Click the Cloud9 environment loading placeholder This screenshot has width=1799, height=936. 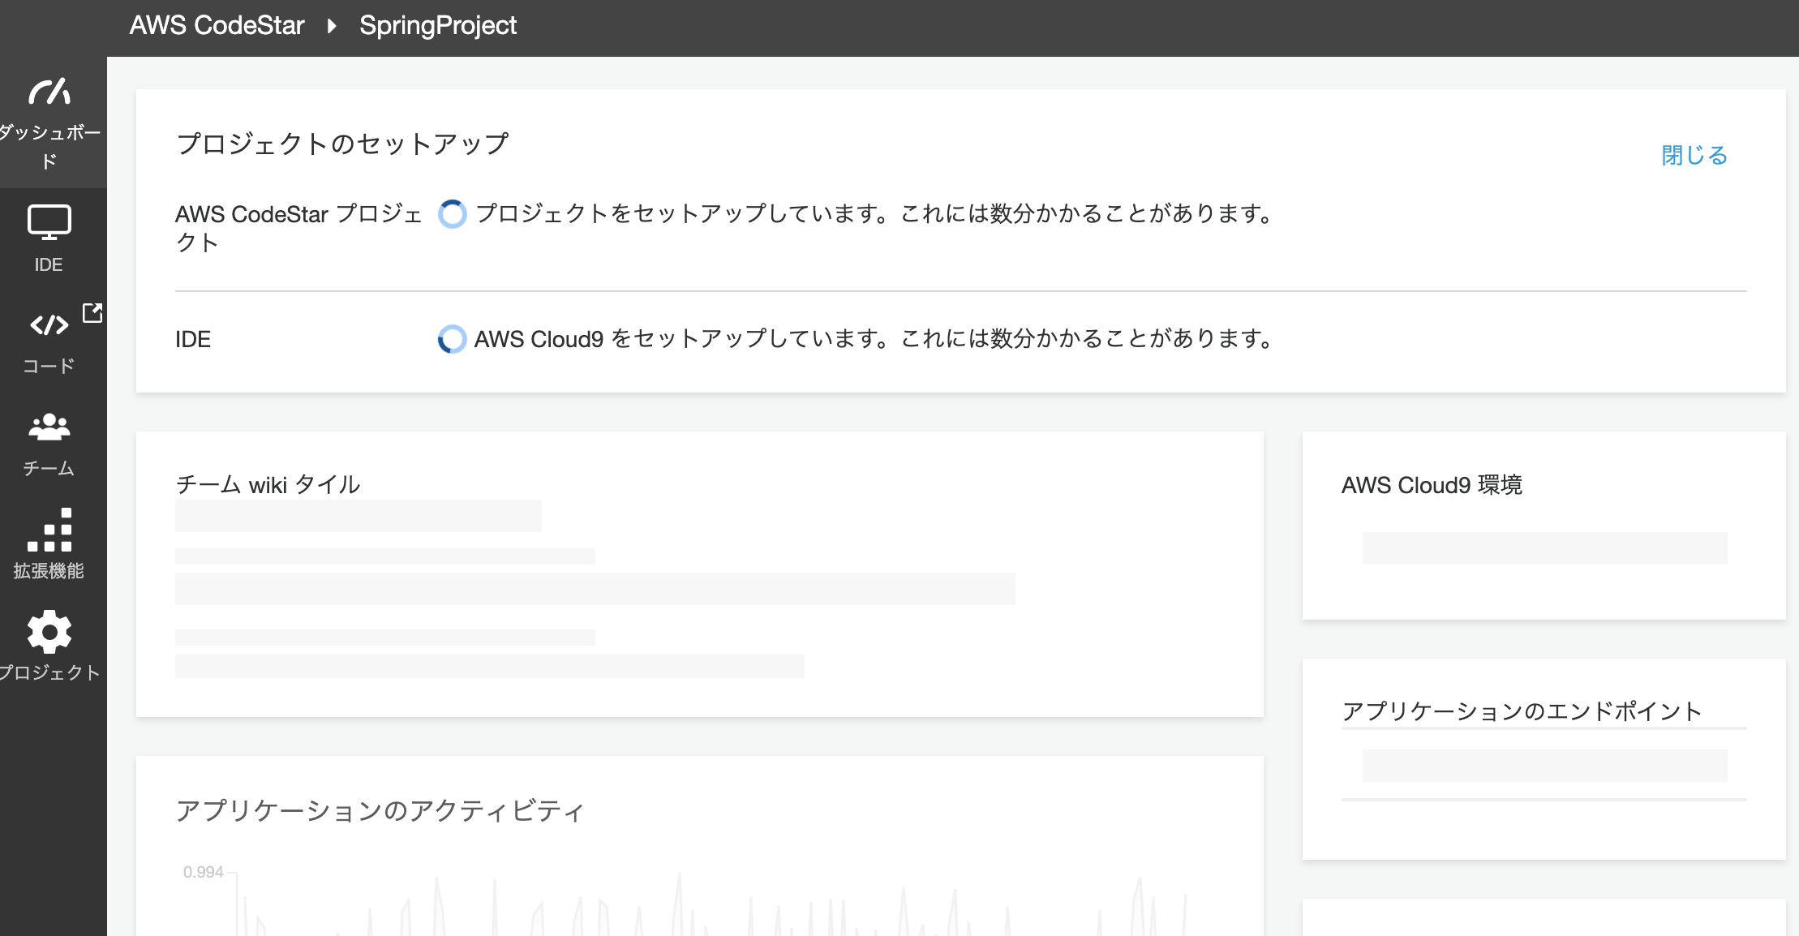pos(1544,548)
